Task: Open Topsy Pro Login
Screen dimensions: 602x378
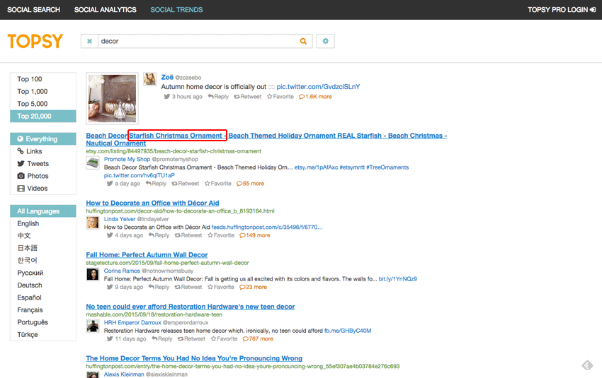Action: pos(562,10)
